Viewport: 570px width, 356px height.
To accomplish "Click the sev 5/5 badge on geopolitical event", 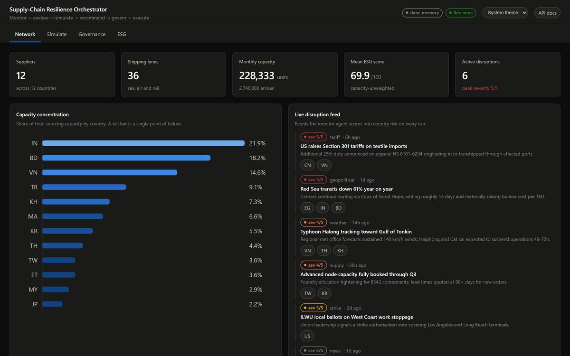I will click(x=313, y=180).
